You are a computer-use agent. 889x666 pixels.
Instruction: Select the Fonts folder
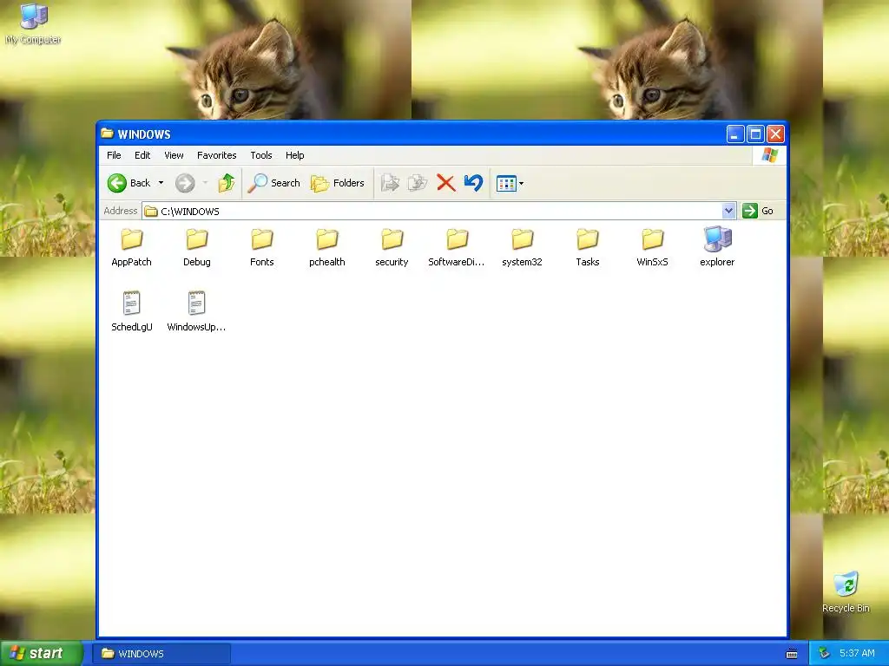point(262,247)
